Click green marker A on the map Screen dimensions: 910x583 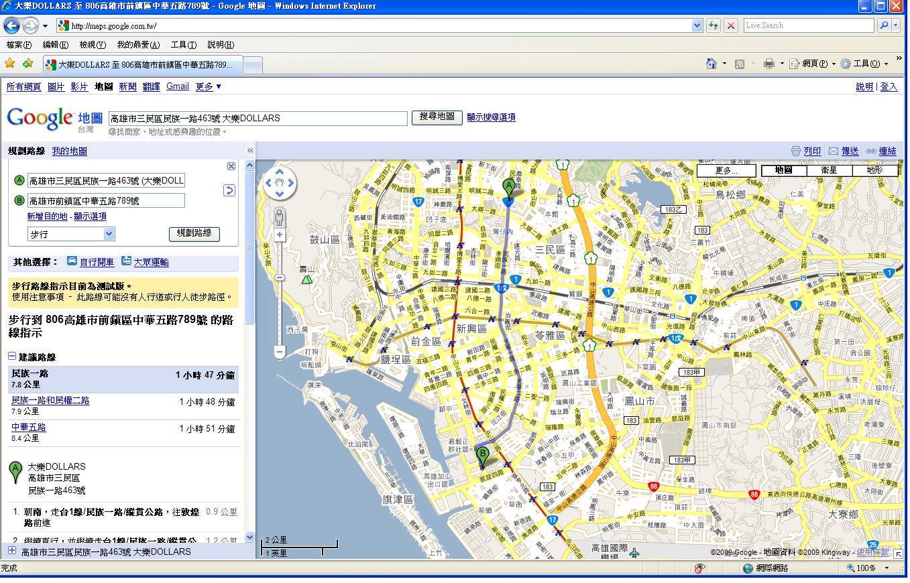pyautogui.click(x=508, y=190)
